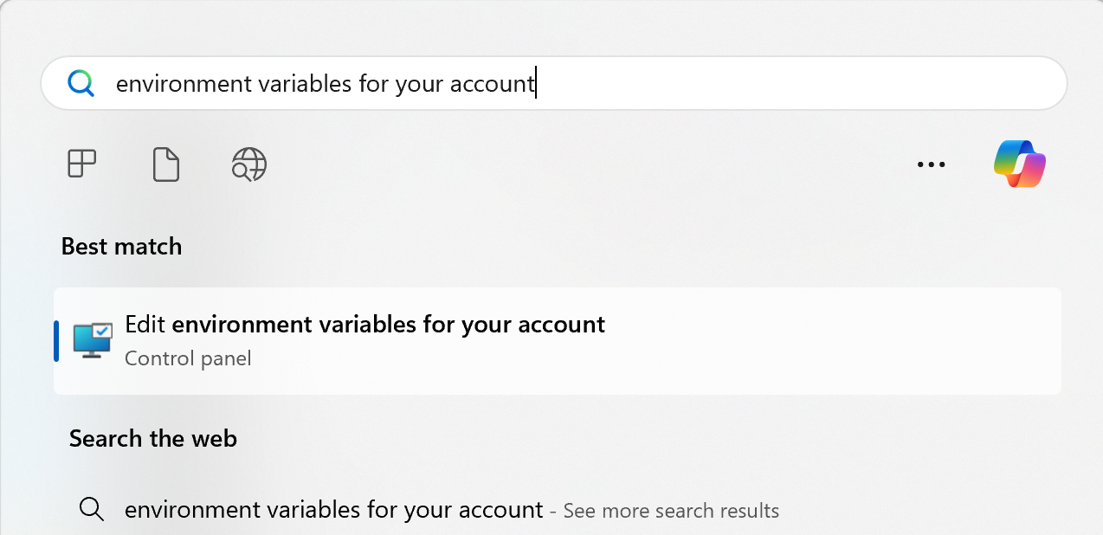Position cursor at end of the search query

pyautogui.click(x=535, y=83)
